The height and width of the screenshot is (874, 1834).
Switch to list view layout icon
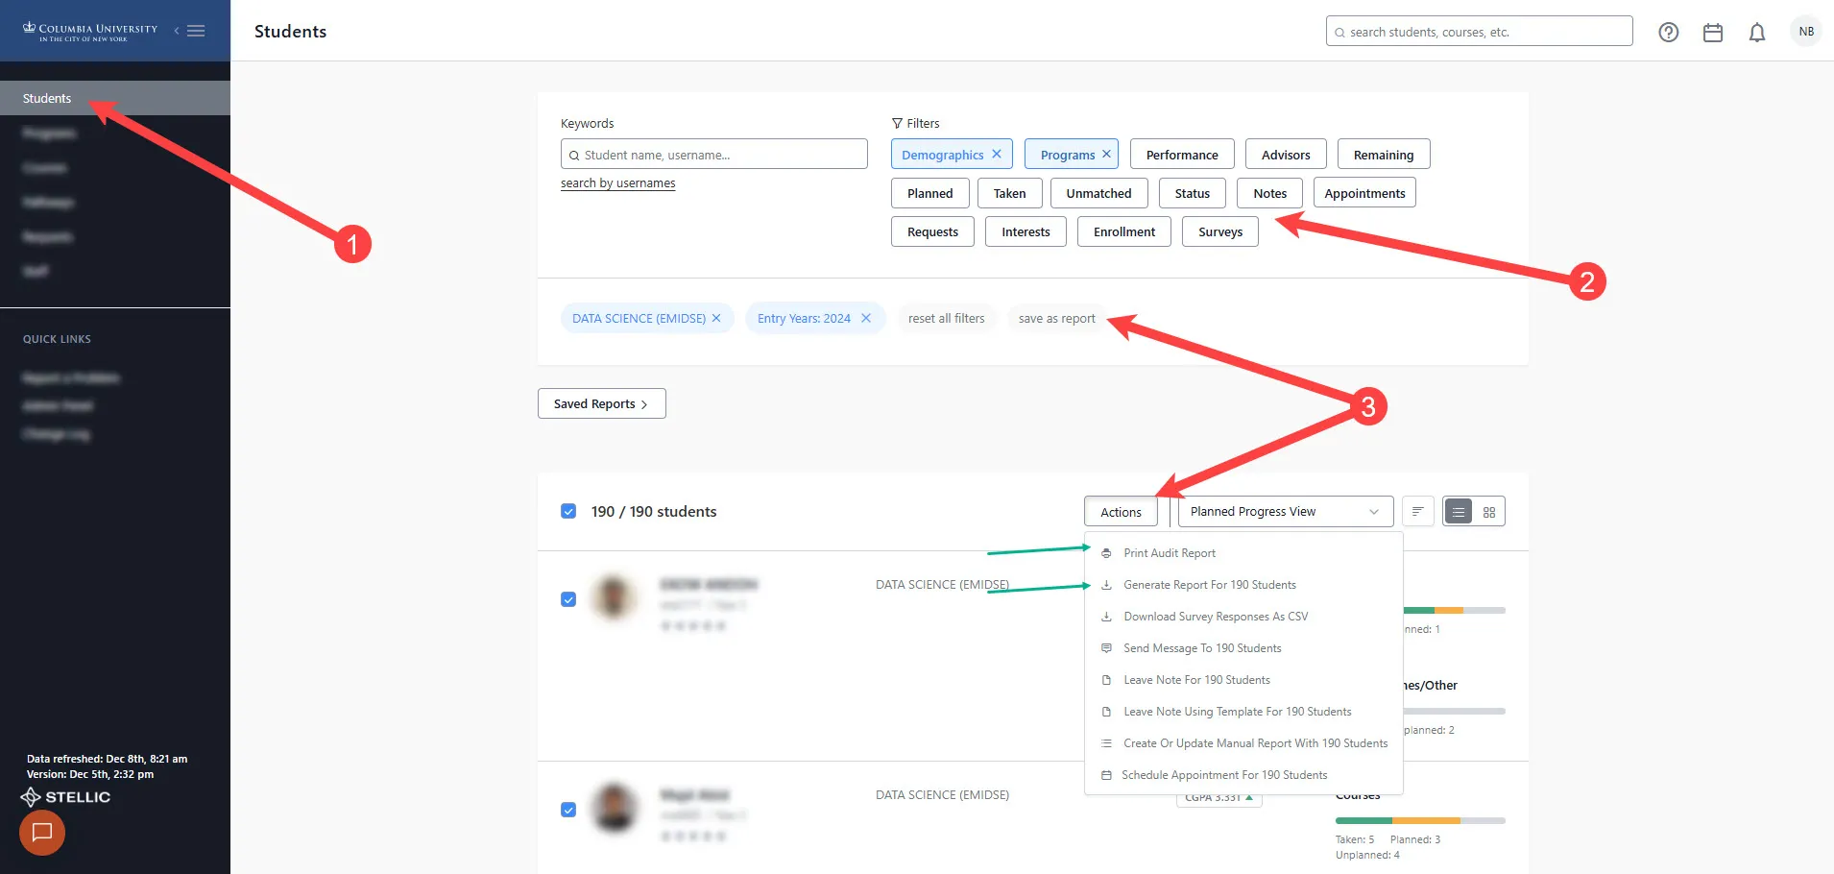(1459, 512)
